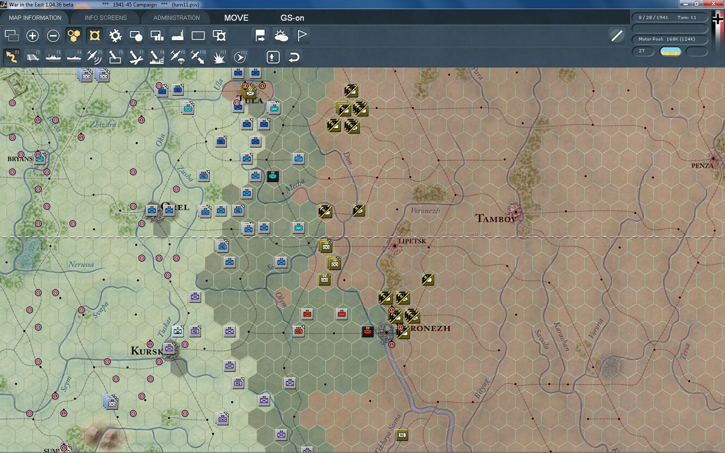Click the rectangle-with-gear toolbar icon

[219, 35]
